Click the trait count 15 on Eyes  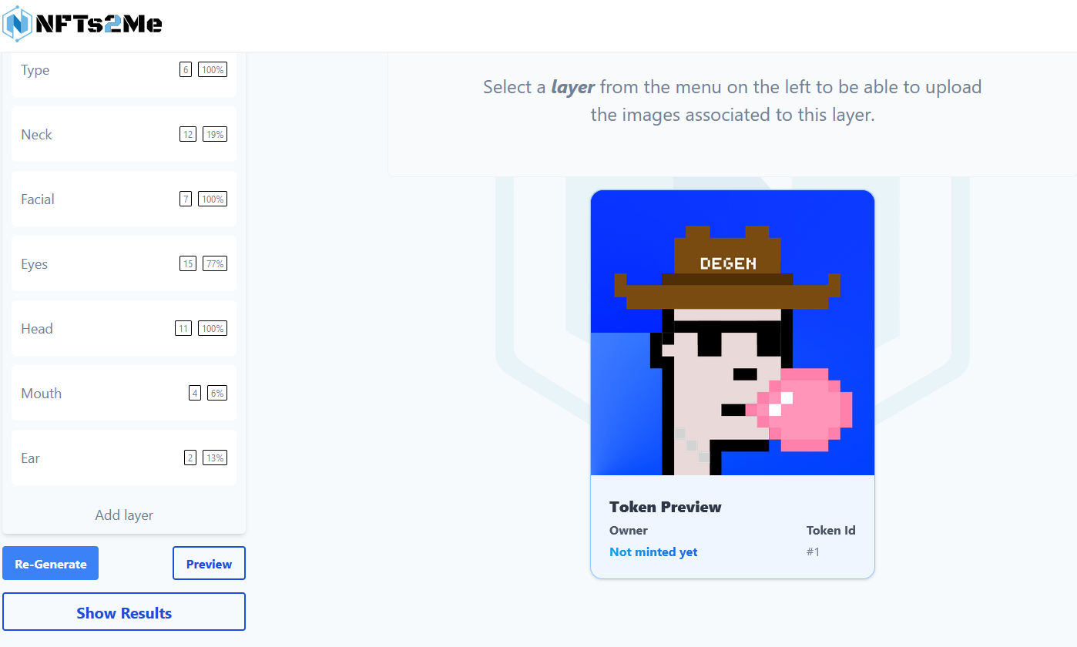(188, 264)
